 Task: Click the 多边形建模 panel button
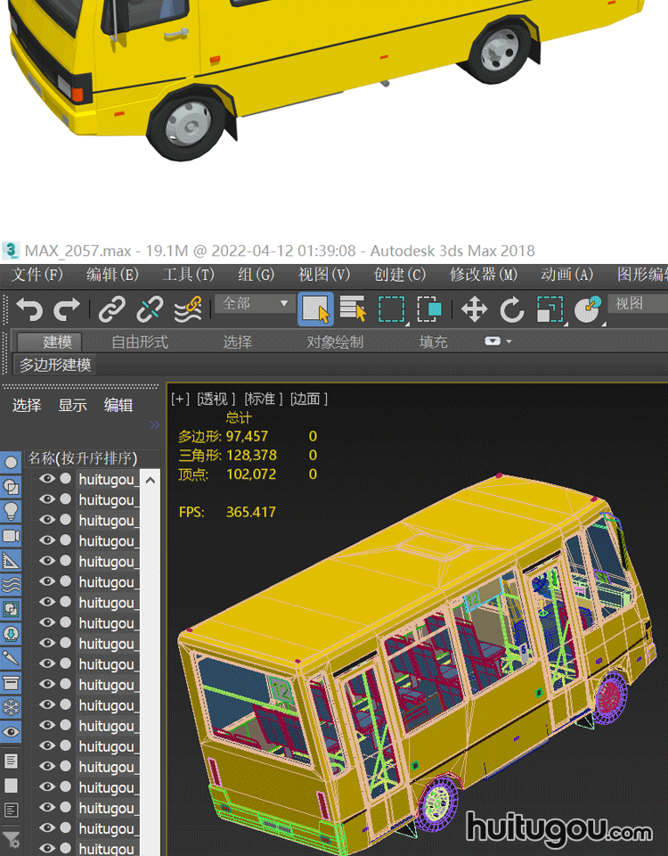coord(55,365)
